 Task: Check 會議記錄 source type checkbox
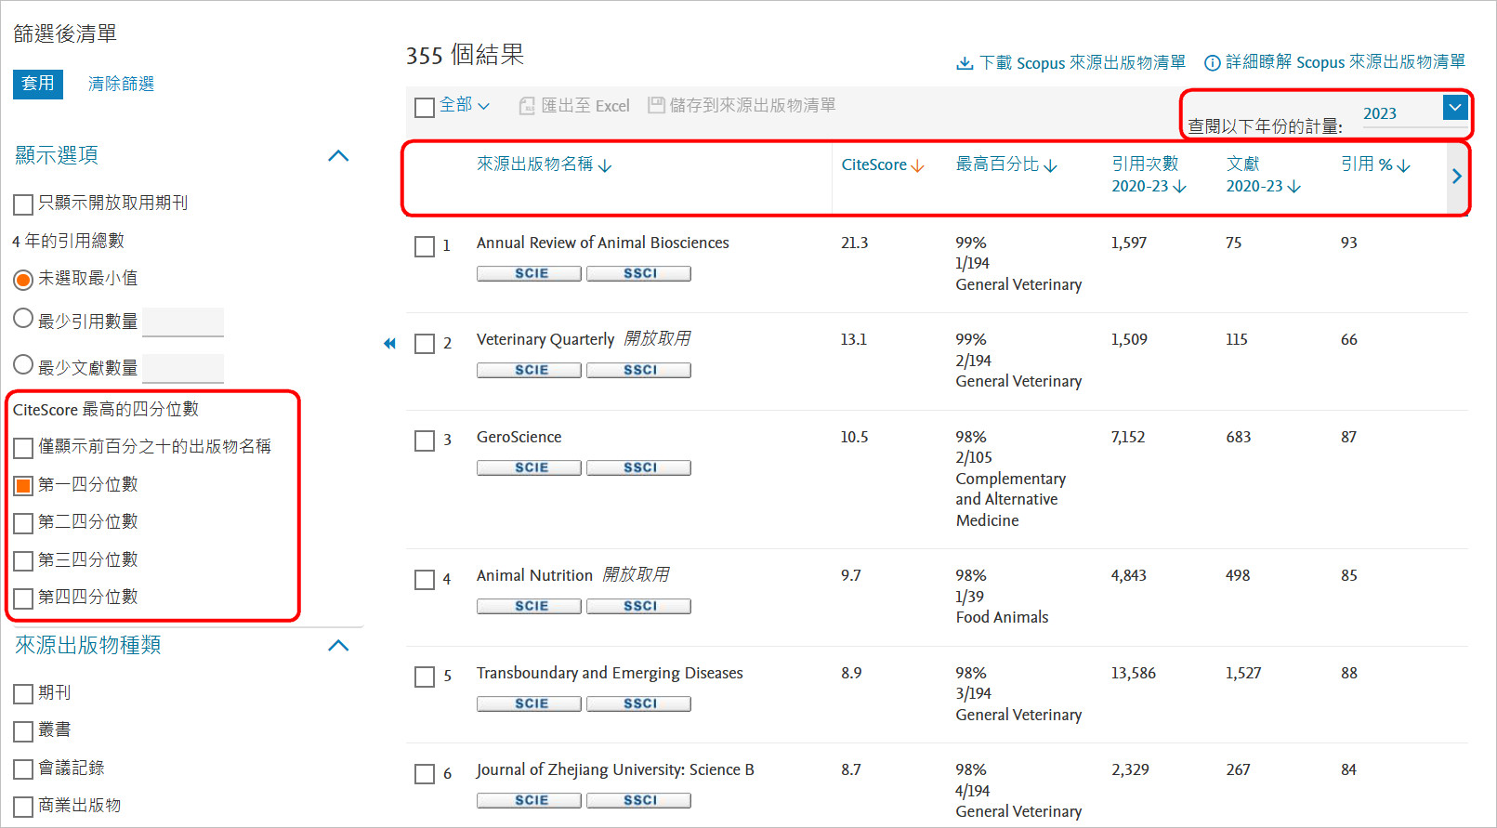pyautogui.click(x=23, y=769)
